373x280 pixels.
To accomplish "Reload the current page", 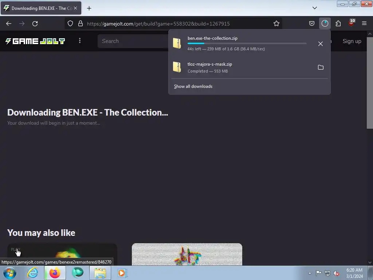I will (x=35, y=24).
